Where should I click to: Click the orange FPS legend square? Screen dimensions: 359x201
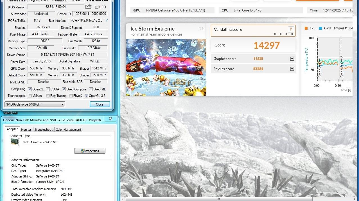tap(306, 28)
